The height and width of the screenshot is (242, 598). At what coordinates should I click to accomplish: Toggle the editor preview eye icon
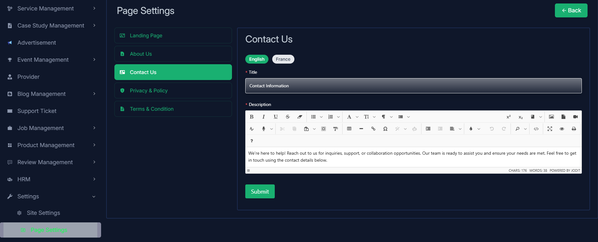click(x=562, y=129)
